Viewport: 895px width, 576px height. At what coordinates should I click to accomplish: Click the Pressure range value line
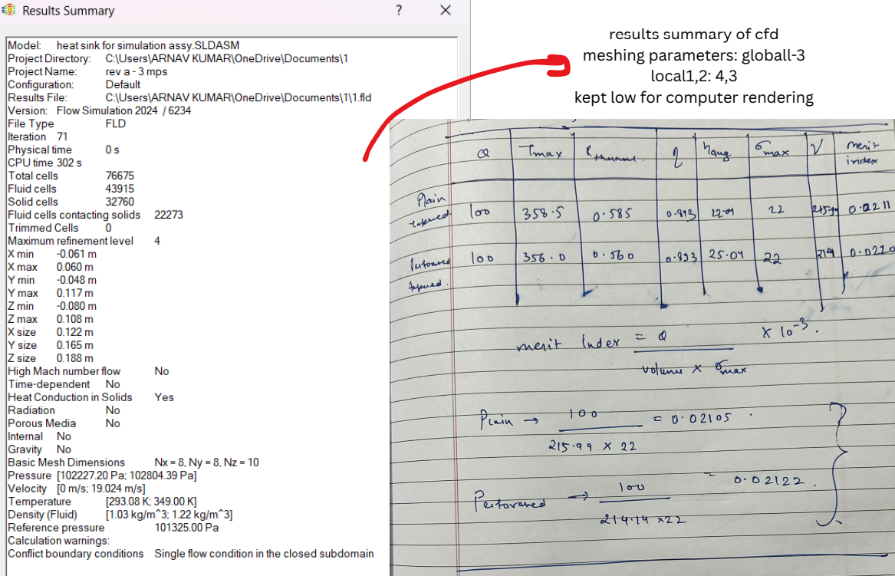127,476
